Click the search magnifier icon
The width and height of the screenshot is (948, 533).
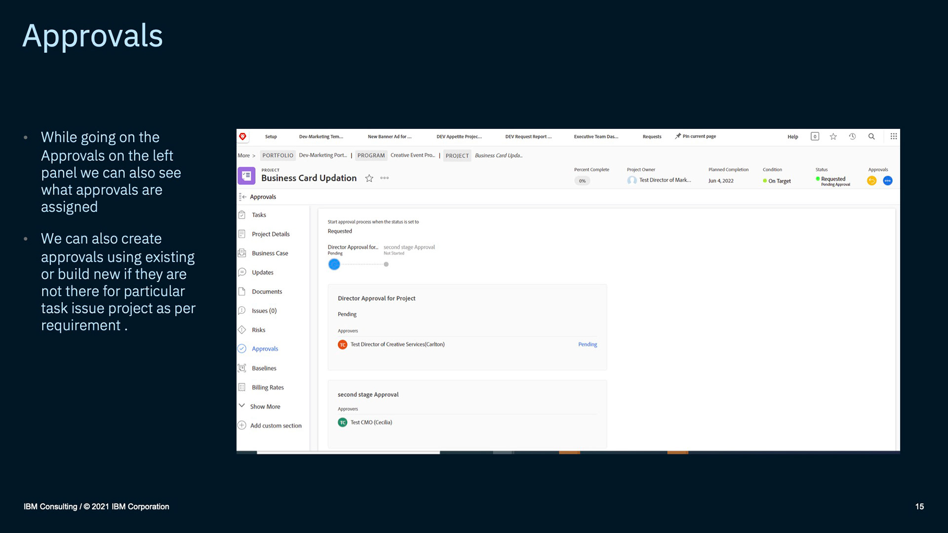pos(871,137)
